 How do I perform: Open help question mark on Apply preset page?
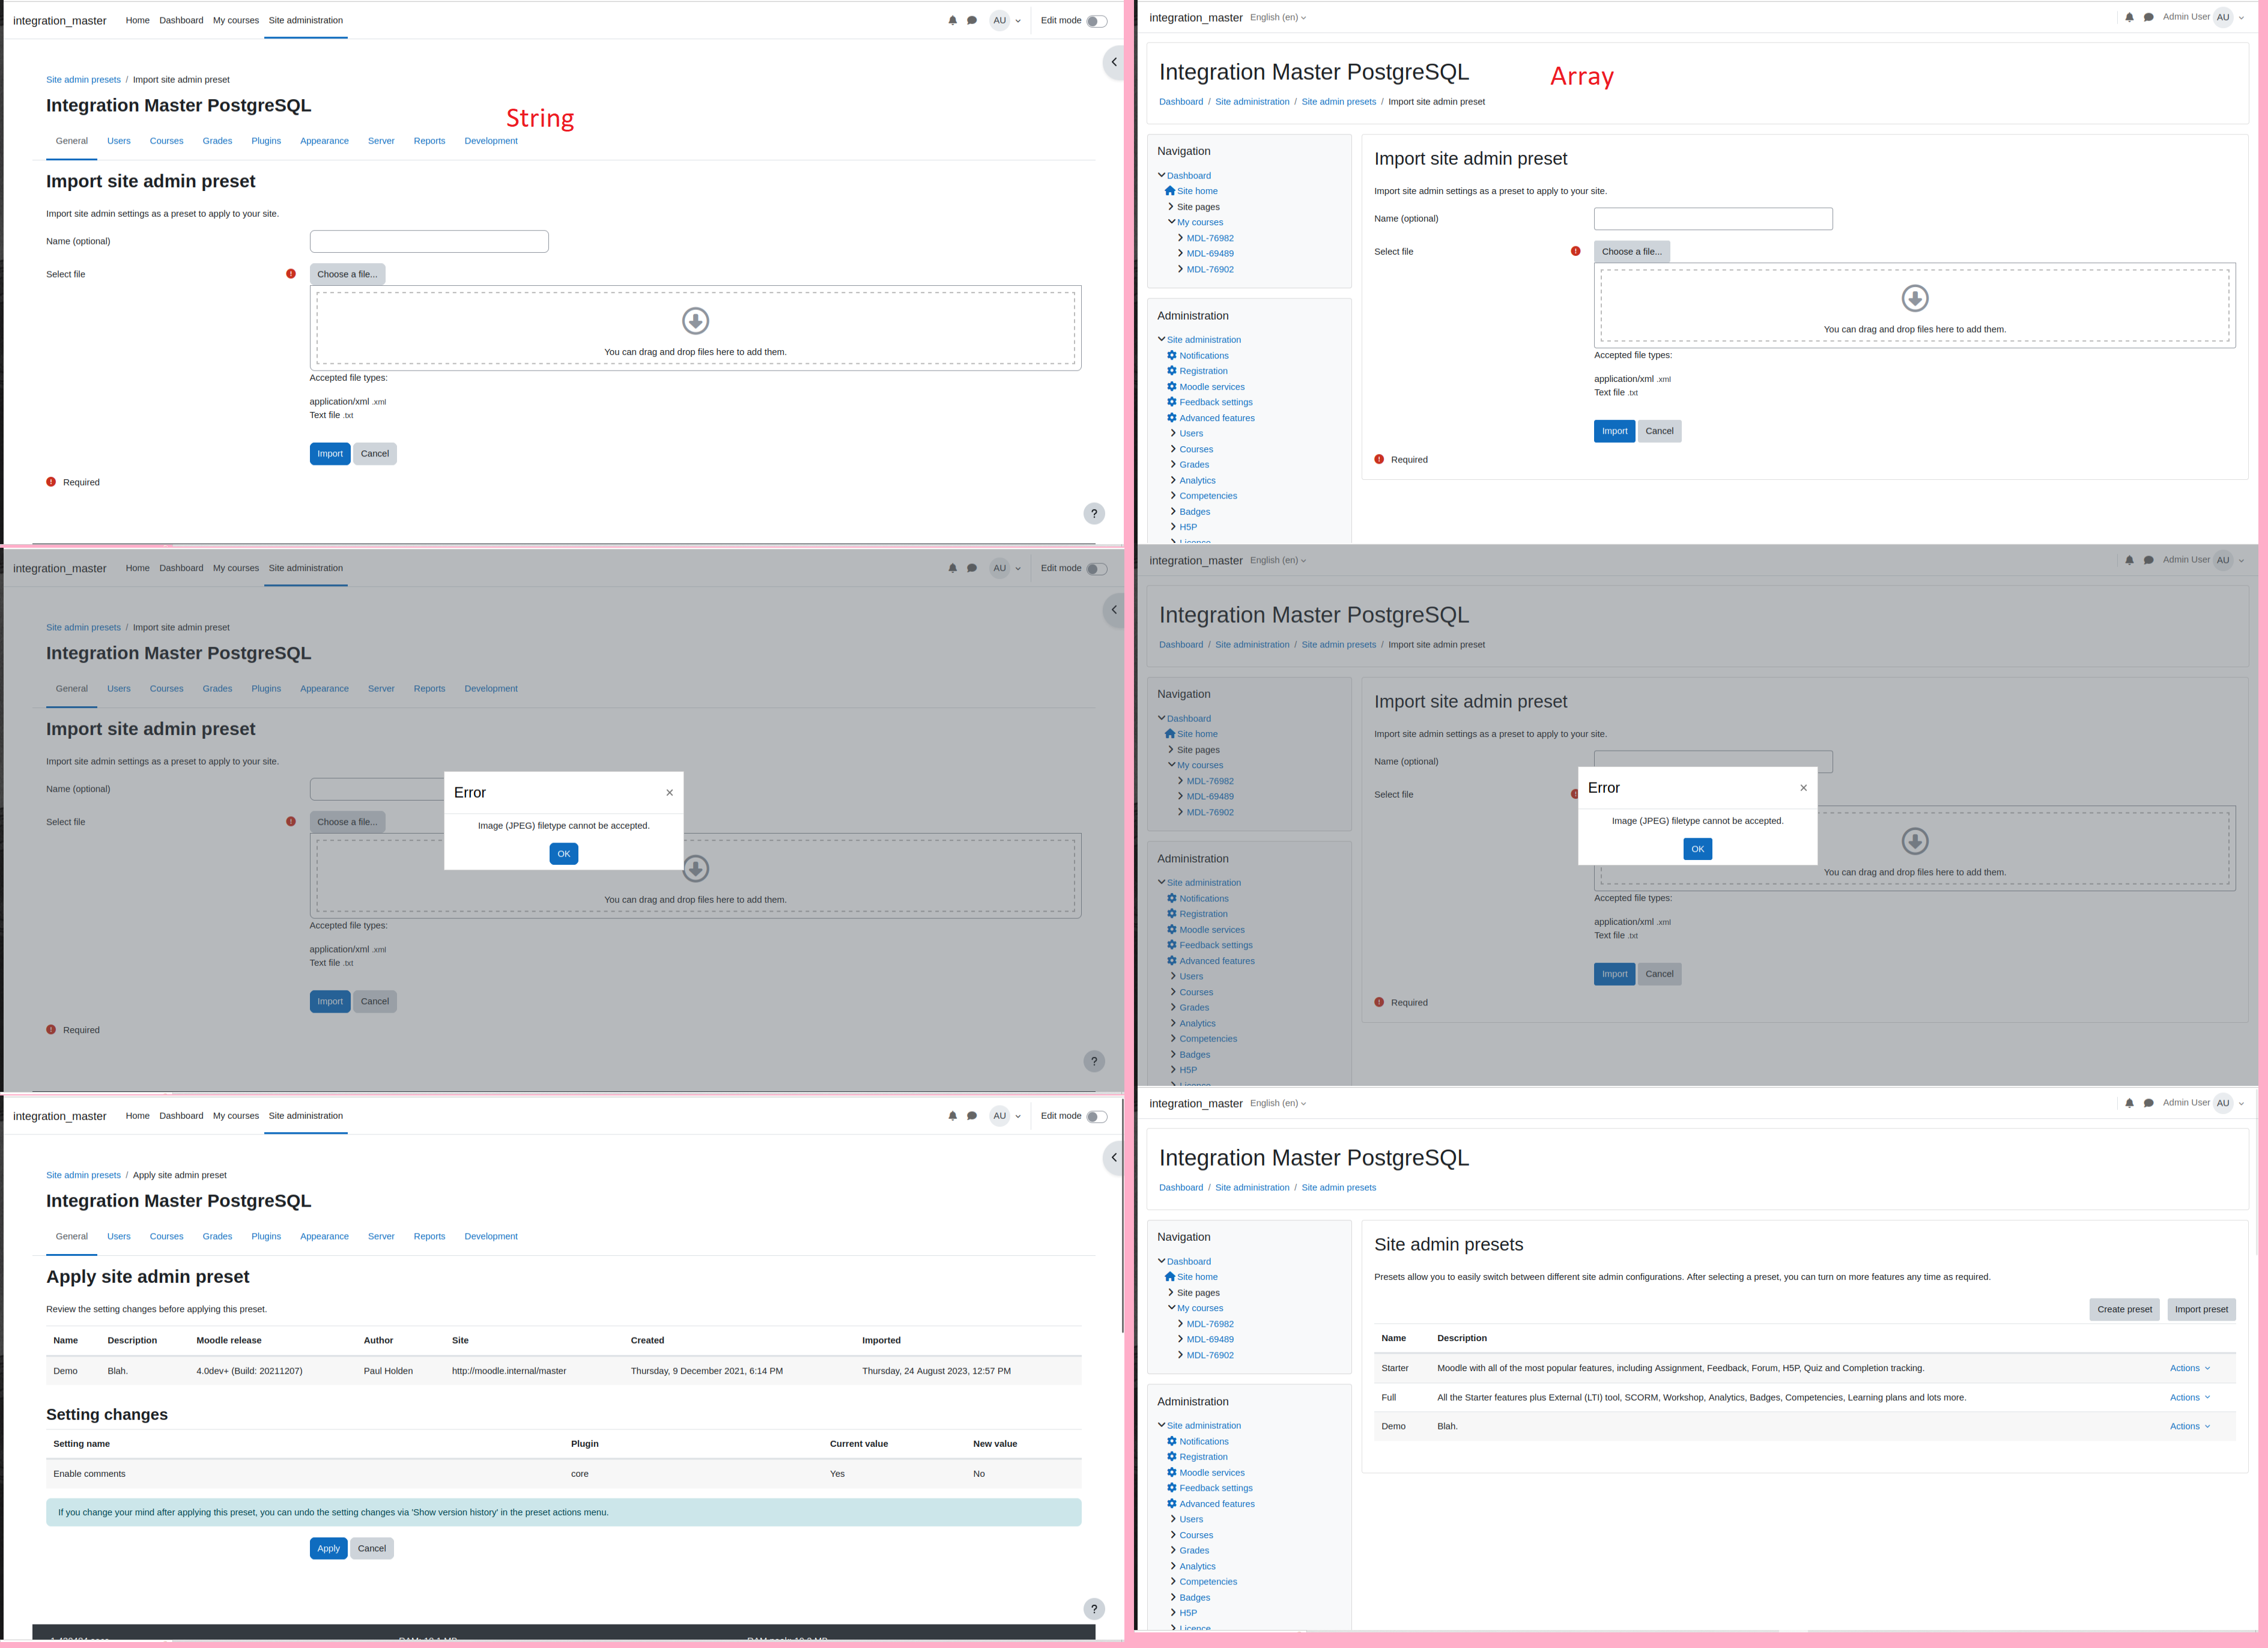[1094, 1609]
